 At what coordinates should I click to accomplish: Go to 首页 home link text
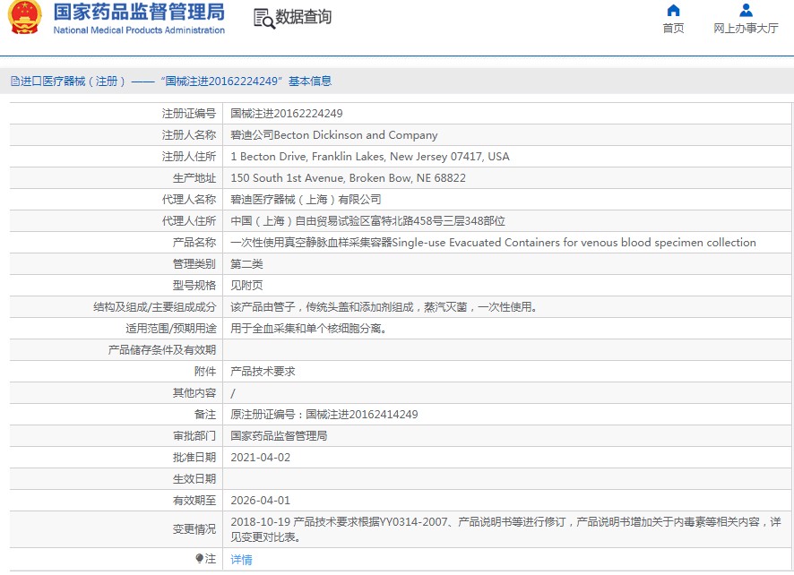(x=673, y=29)
